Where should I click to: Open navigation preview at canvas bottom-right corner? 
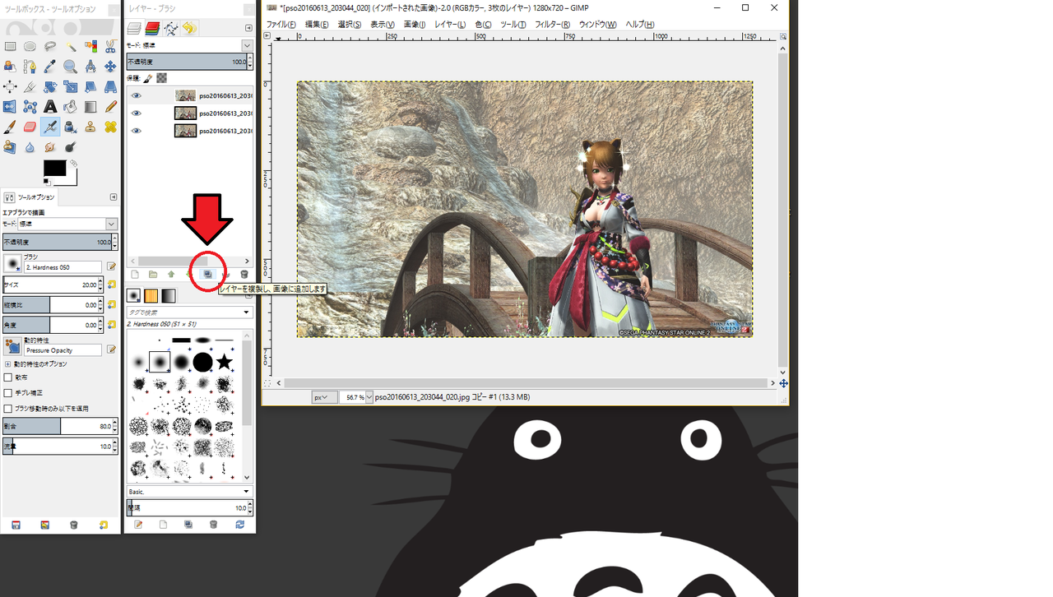click(783, 383)
